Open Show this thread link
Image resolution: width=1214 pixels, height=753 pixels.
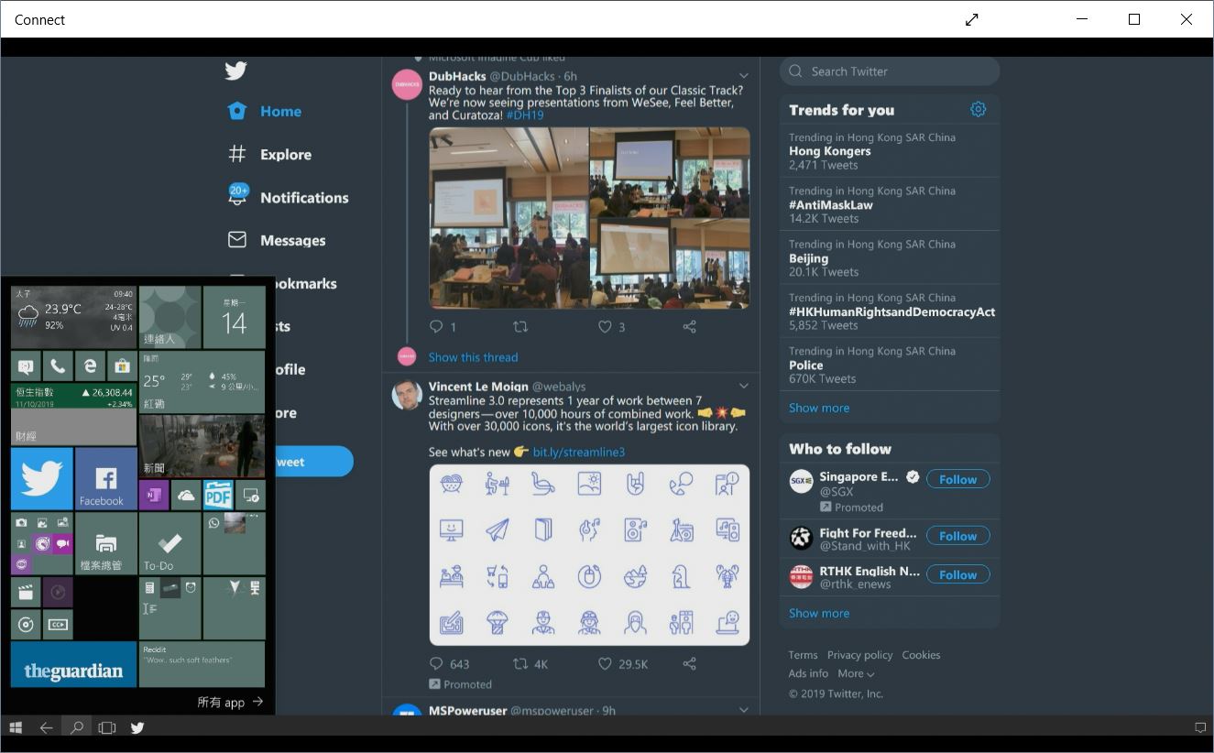pos(473,357)
